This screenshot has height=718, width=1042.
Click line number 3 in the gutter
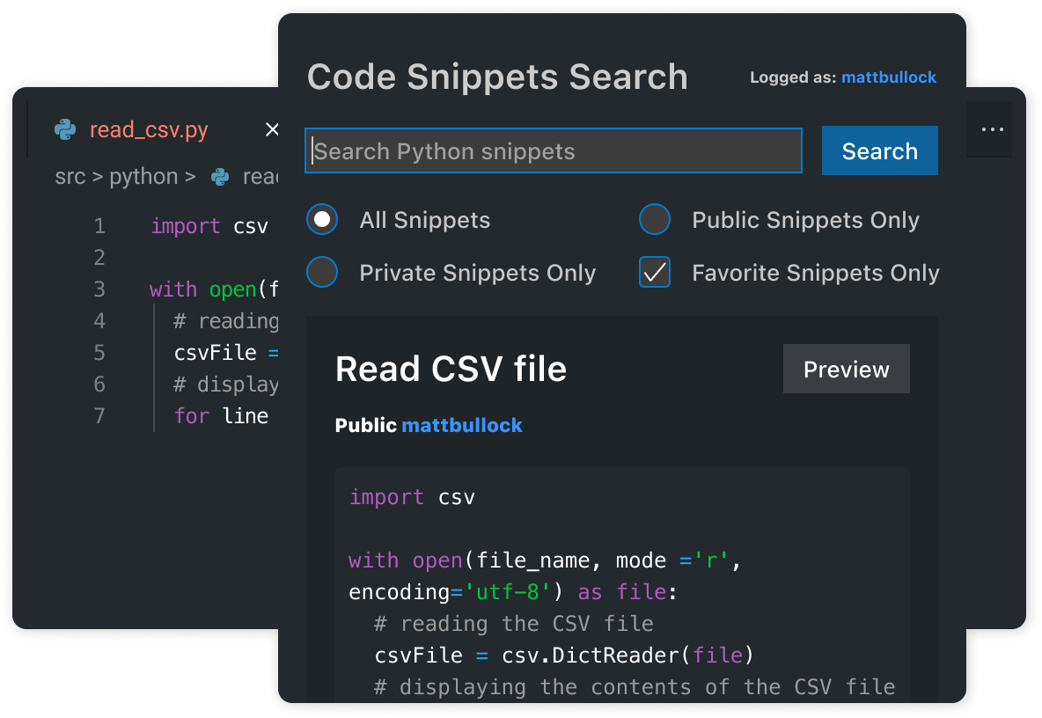[99, 289]
